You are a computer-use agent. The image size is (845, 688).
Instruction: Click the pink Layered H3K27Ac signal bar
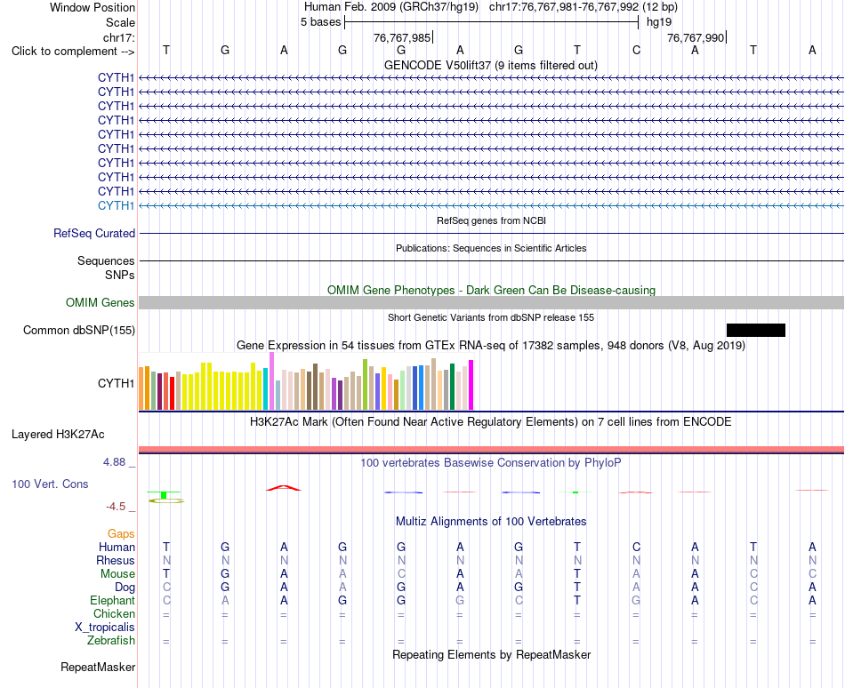coord(491,450)
